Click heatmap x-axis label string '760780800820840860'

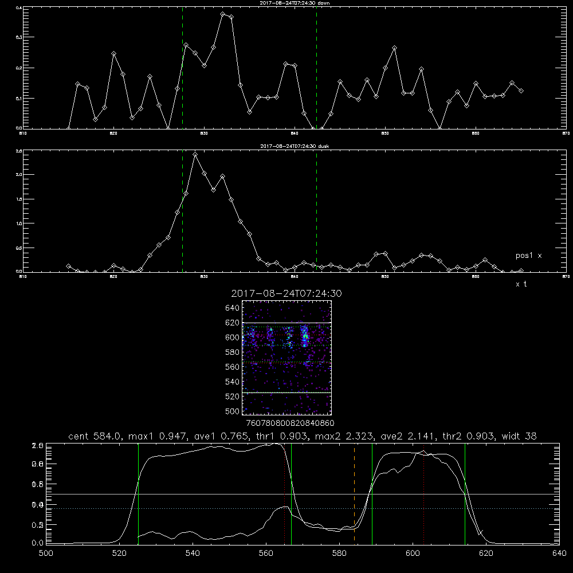click(290, 423)
